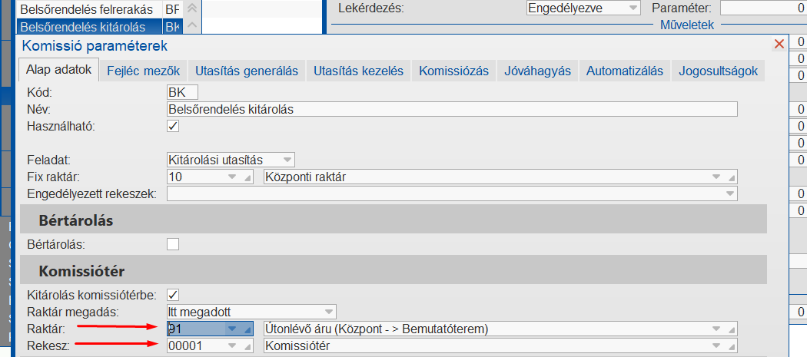807x357 pixels.
Task: Select Belsőrendelés felrerakás list row
Action: pos(86,9)
